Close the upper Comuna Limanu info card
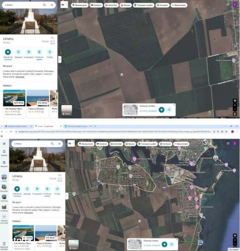 174,105
